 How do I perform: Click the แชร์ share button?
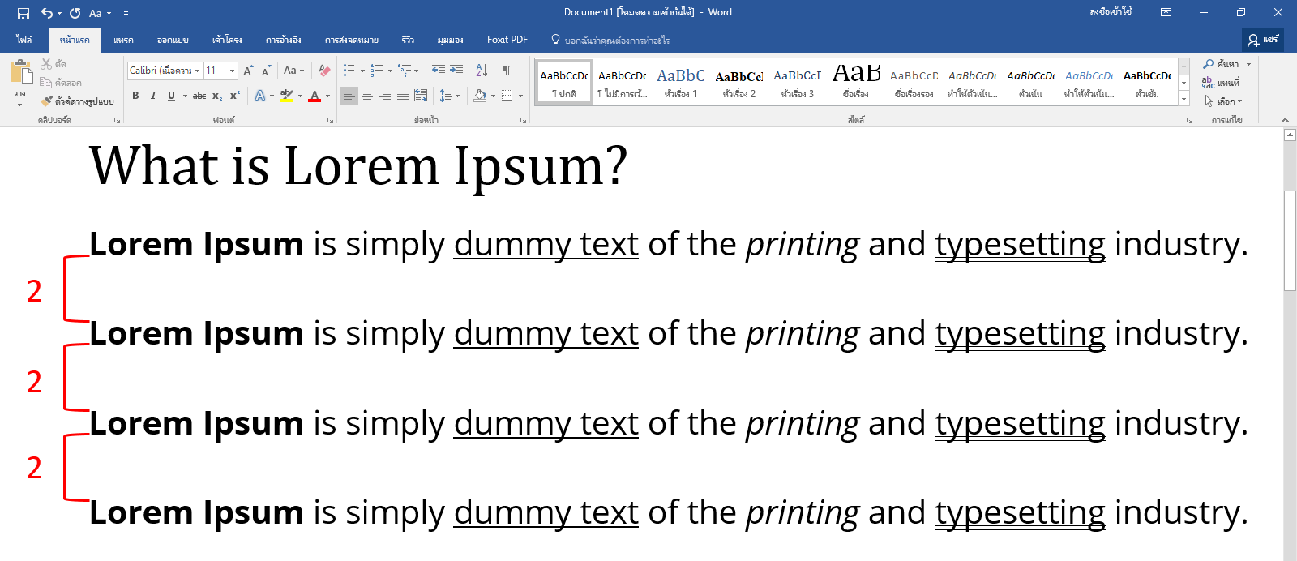1263,40
